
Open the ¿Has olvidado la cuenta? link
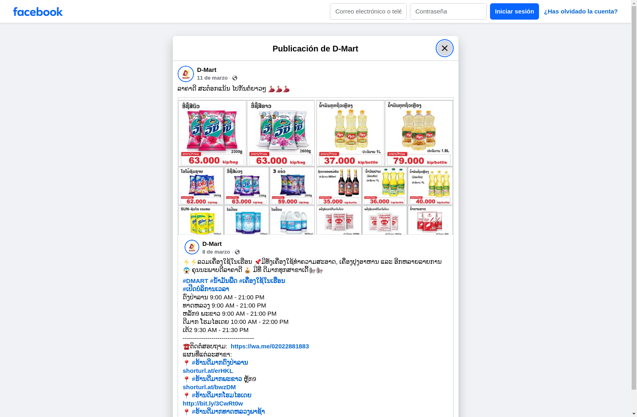(581, 11)
